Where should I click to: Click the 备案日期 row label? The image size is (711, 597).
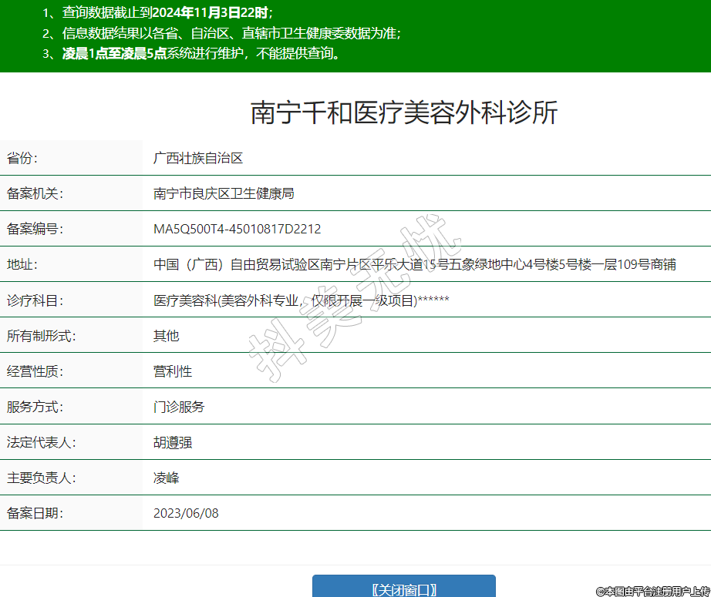click(35, 513)
